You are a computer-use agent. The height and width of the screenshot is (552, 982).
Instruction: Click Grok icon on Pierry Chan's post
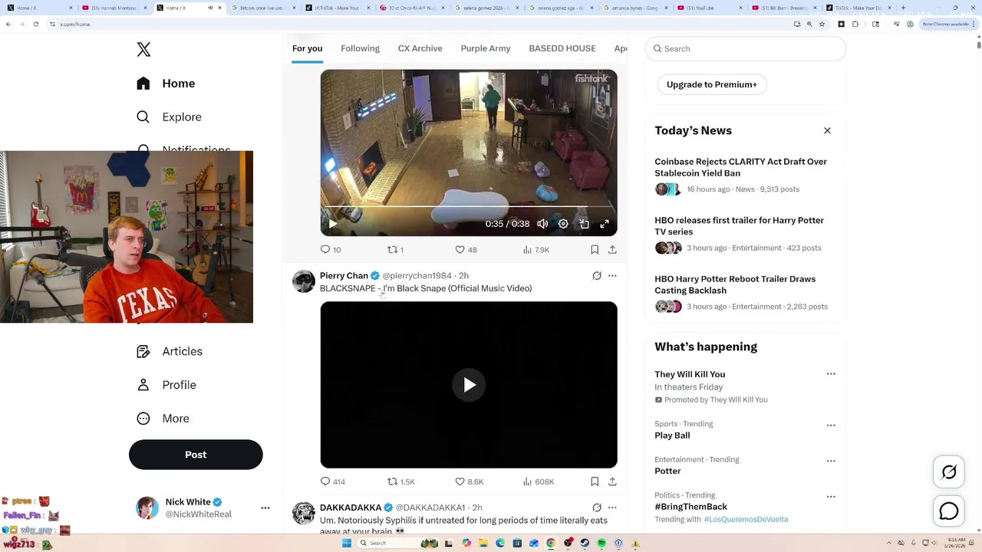click(597, 275)
